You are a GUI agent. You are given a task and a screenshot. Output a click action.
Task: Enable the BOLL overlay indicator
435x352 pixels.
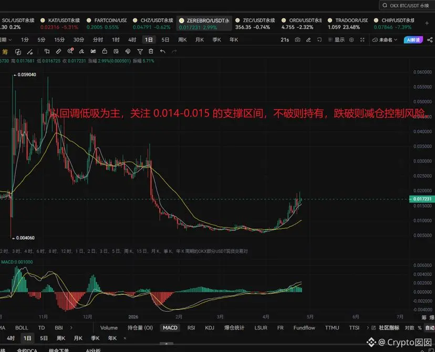tap(22, 328)
